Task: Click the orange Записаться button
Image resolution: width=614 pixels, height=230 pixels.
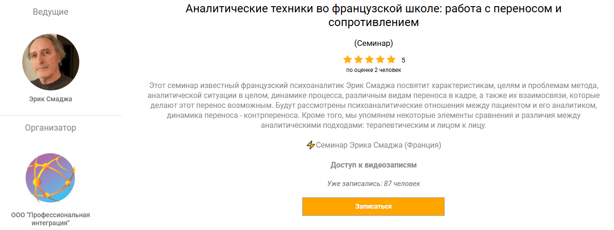Action: tap(373, 207)
